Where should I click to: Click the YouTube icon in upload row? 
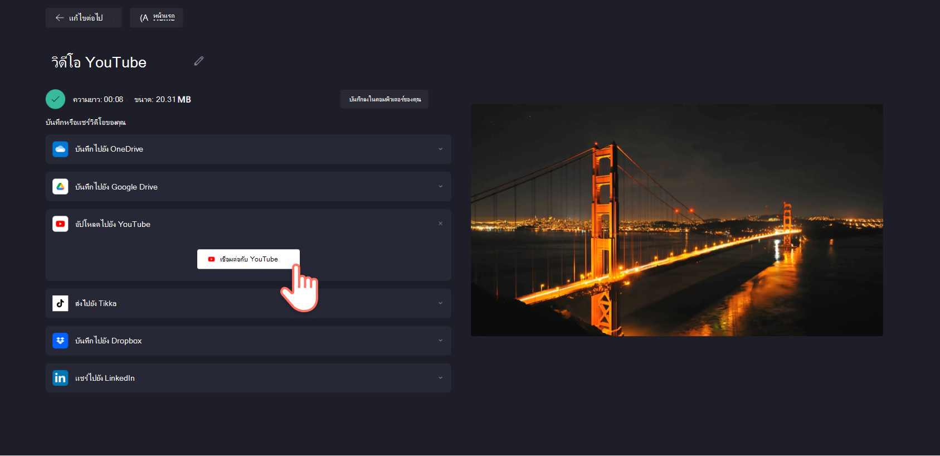60,224
